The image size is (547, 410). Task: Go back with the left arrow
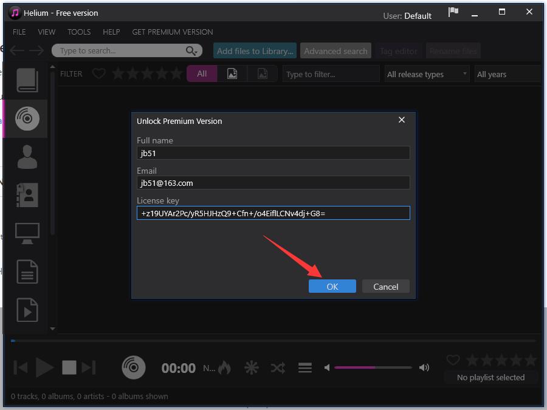coord(17,50)
